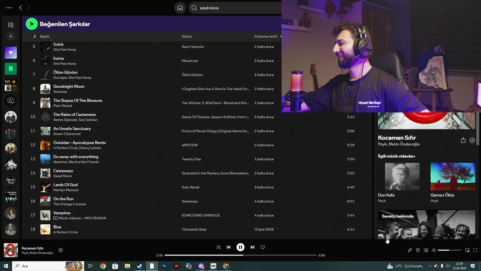Pause the current song
This screenshot has width=481, height=271.
(240, 247)
